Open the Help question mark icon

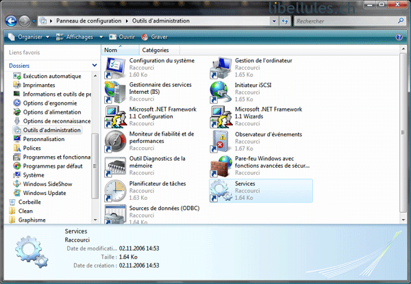point(399,37)
